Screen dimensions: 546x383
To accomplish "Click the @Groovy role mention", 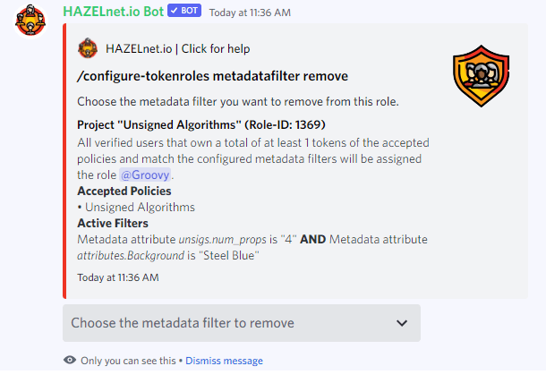I will tap(146, 174).
